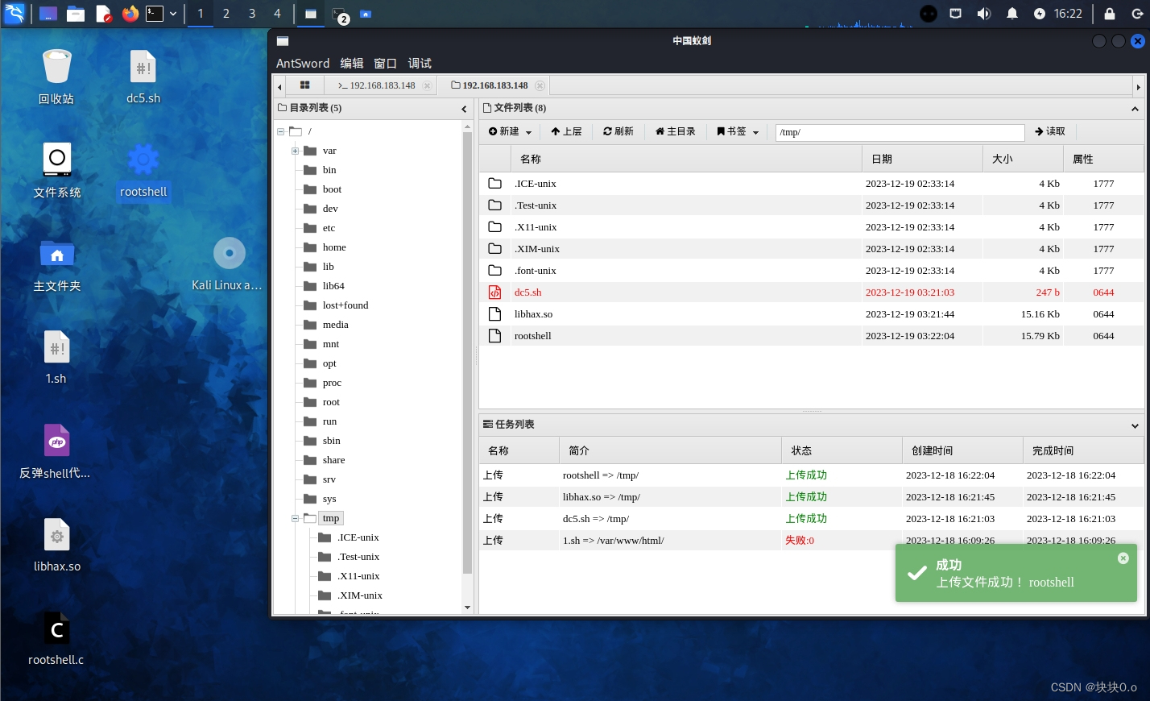This screenshot has width=1150, height=701.
Task: Click the 刷新 button
Action: (618, 131)
